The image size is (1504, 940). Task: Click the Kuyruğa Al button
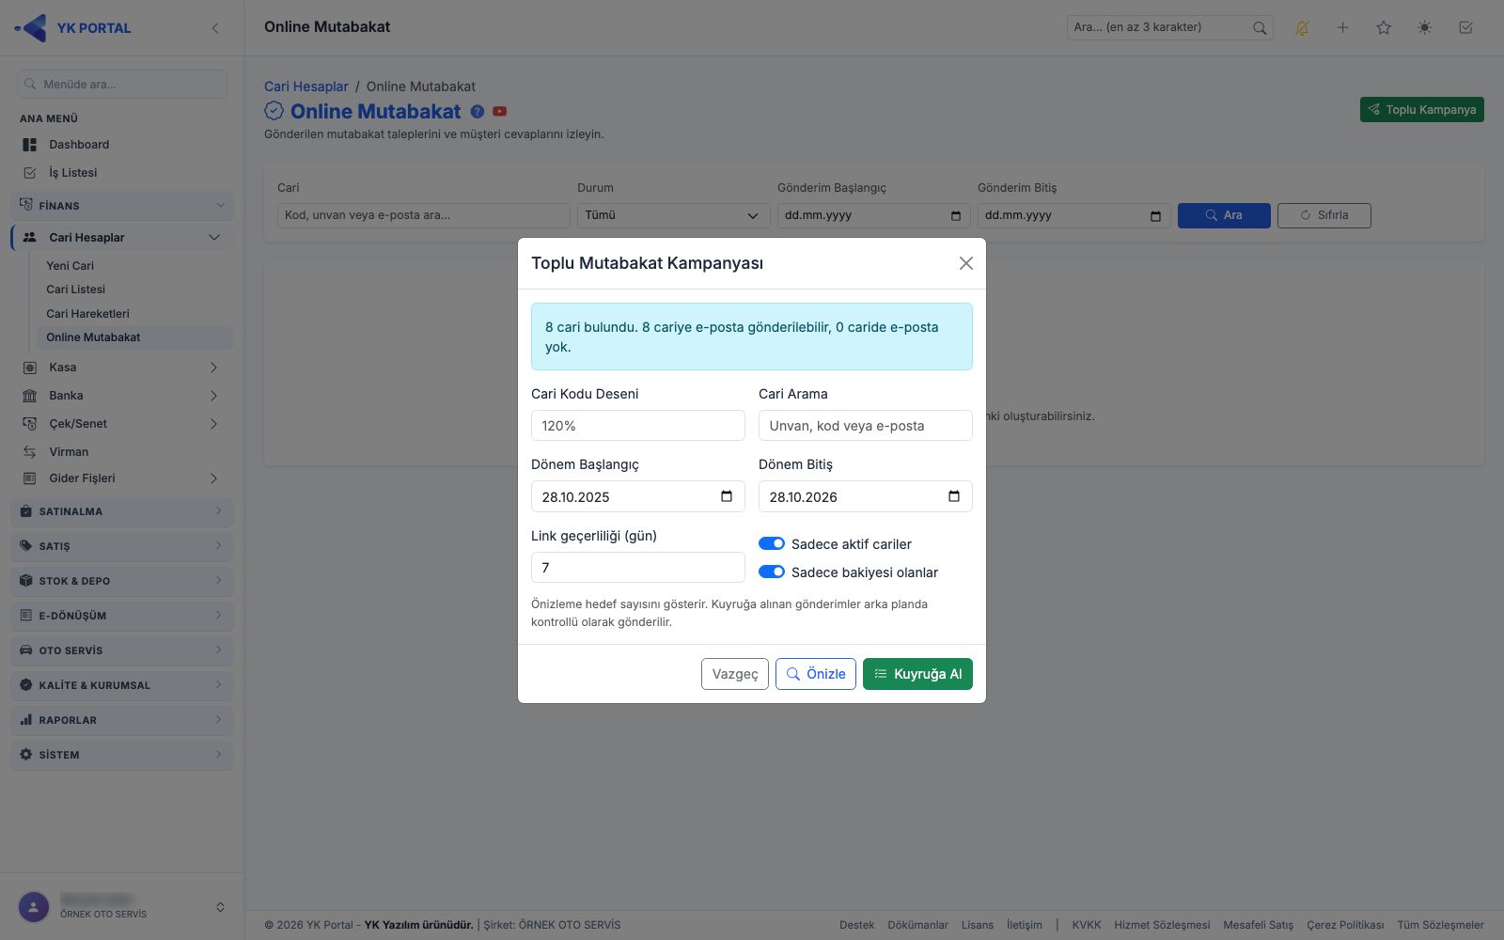[917, 674]
